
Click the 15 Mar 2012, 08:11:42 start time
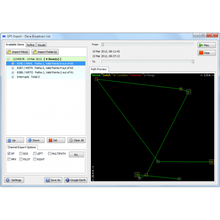[x=106, y=51]
